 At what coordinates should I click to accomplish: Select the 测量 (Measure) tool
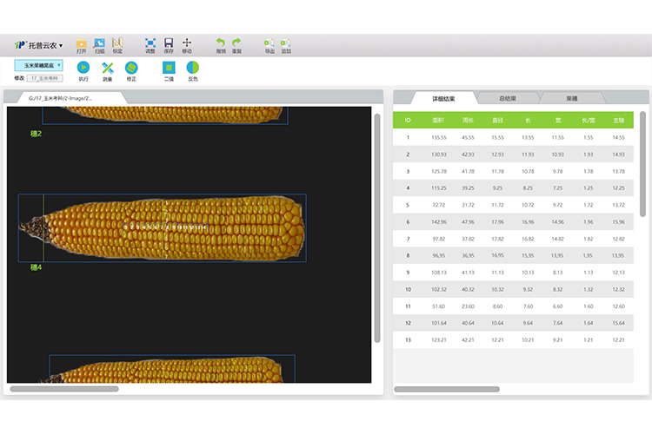coord(108,68)
